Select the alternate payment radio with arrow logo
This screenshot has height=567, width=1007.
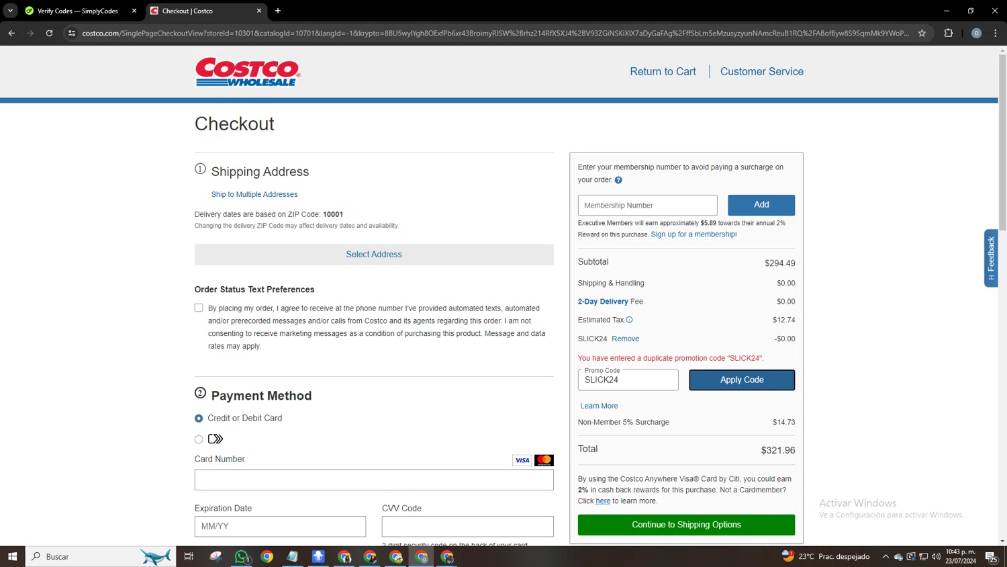pyautogui.click(x=199, y=439)
